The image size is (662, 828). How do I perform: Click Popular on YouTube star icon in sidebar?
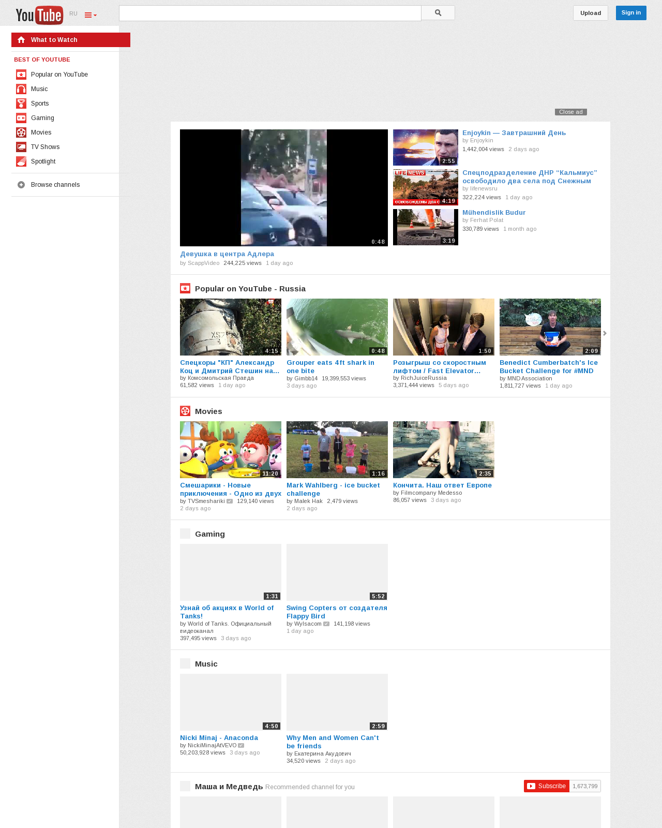(21, 75)
